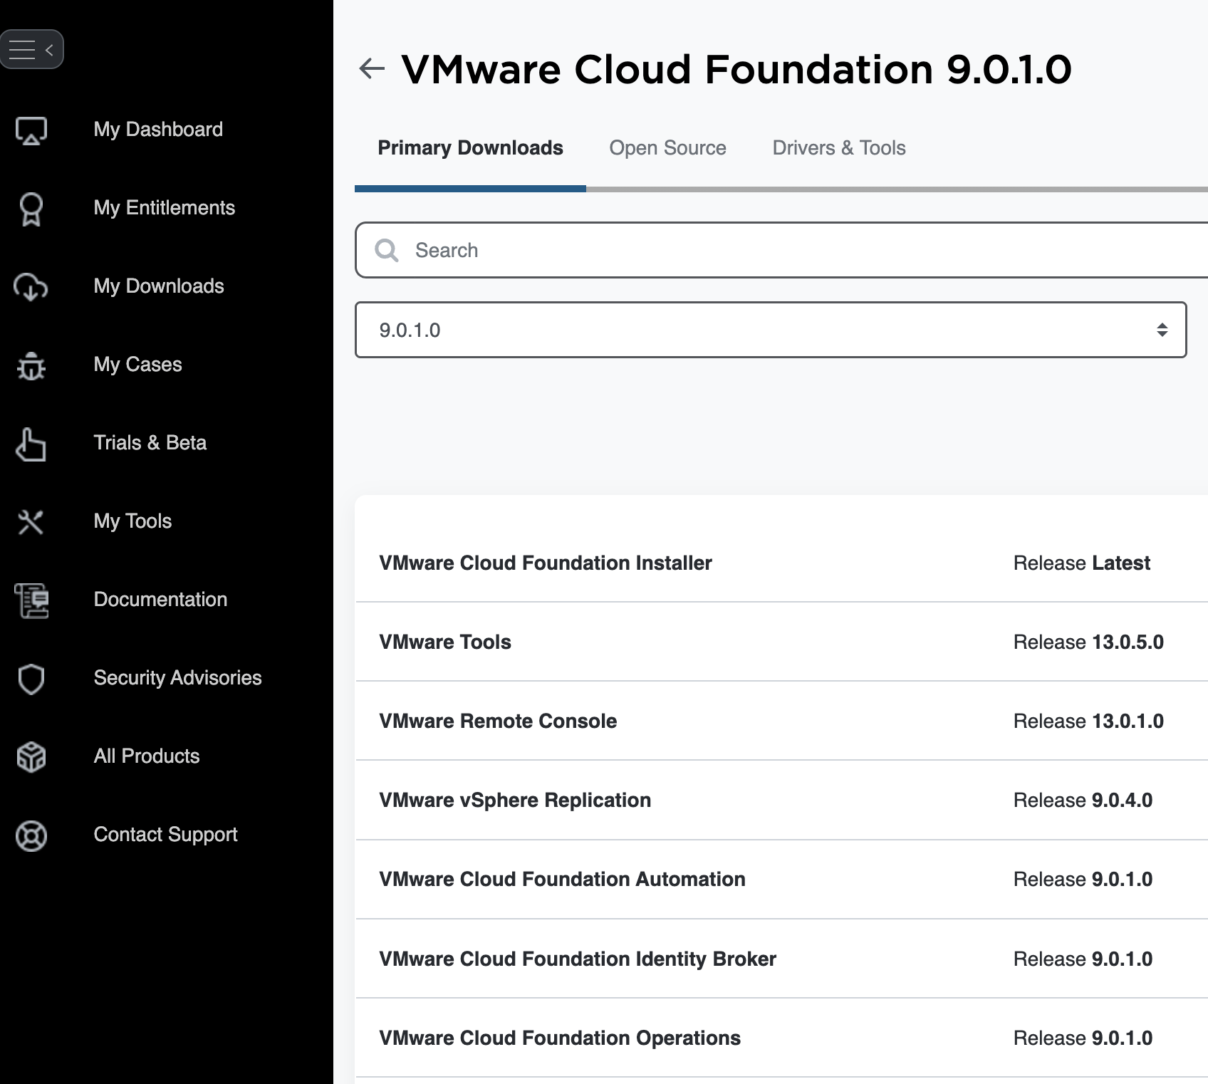This screenshot has height=1084, width=1208.
Task: Click into the Search input field
Action: pos(783,250)
